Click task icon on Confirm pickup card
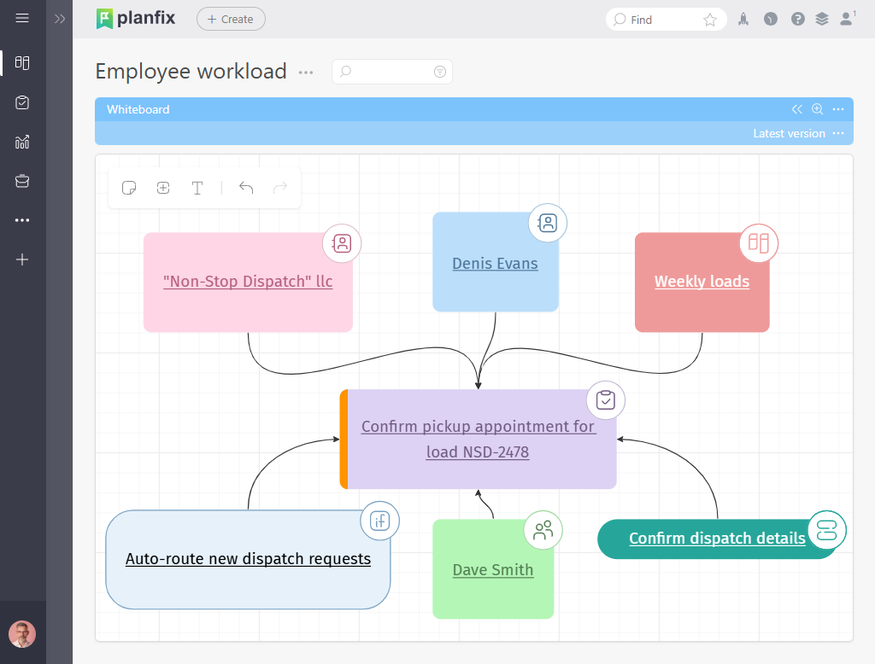 point(606,400)
